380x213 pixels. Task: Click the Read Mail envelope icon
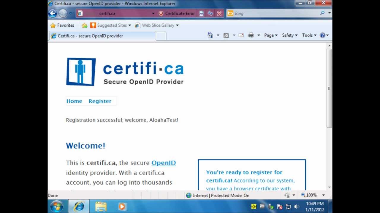coord(241,35)
